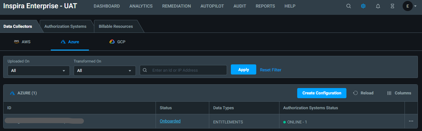Expand the user menu caret

pyautogui.click(x=415, y=6)
